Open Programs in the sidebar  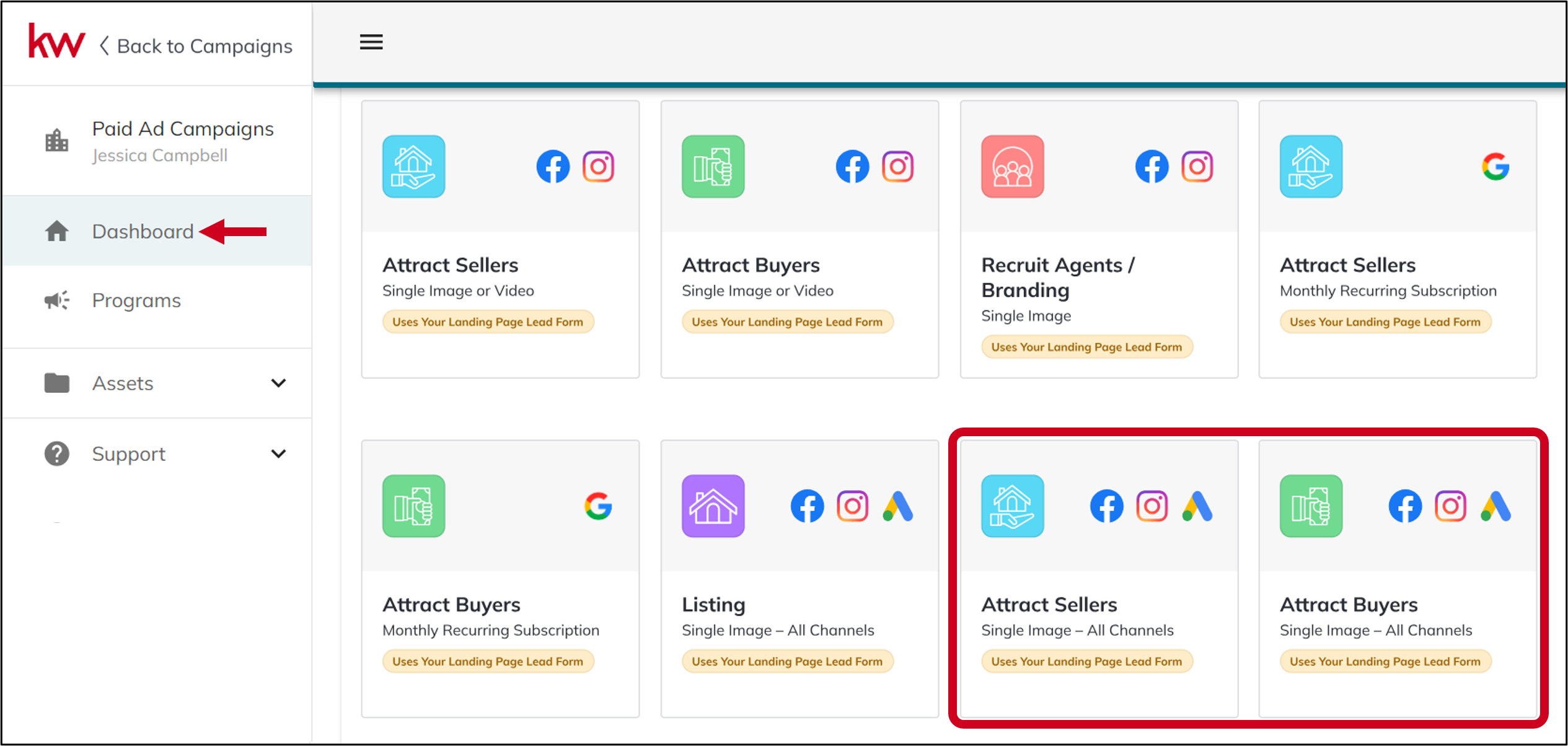point(157,301)
